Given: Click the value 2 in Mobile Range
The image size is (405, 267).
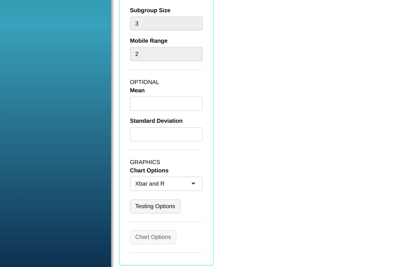Looking at the screenshot, I should (x=137, y=54).
